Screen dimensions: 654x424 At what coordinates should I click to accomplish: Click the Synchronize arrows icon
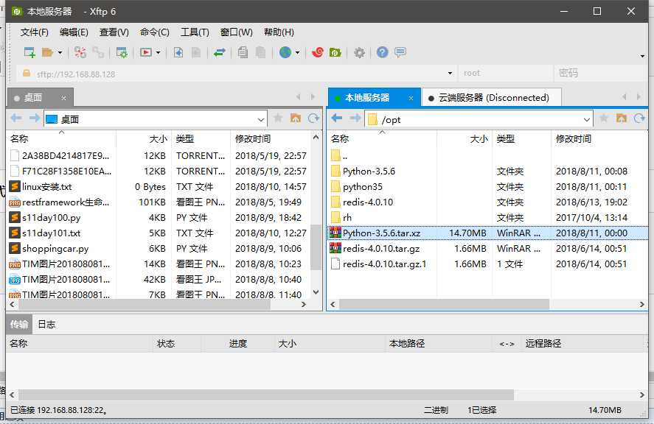pyautogui.click(x=220, y=52)
